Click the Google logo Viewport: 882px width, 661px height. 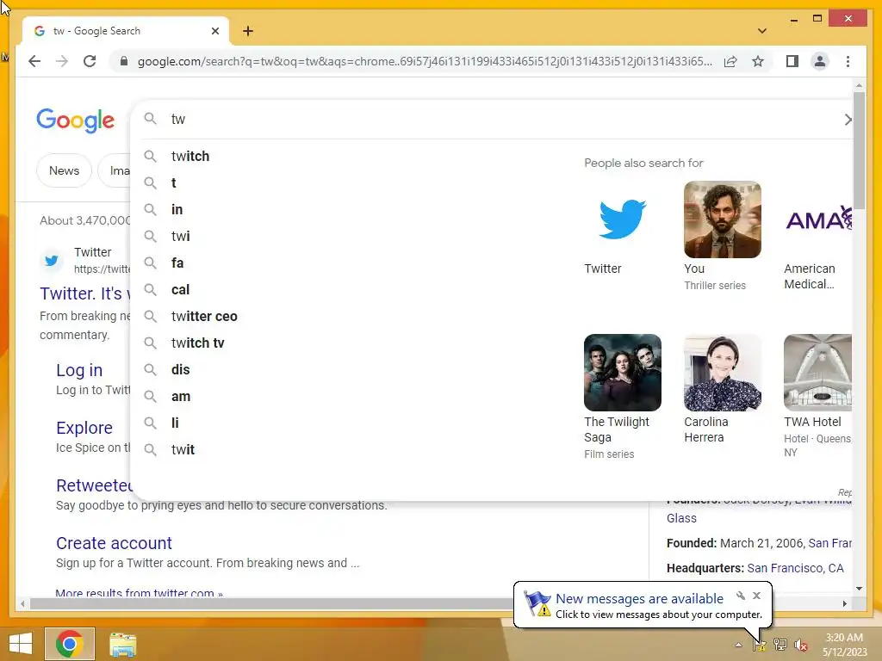click(x=76, y=120)
